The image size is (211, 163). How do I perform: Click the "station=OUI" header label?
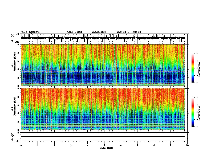pos(99,32)
